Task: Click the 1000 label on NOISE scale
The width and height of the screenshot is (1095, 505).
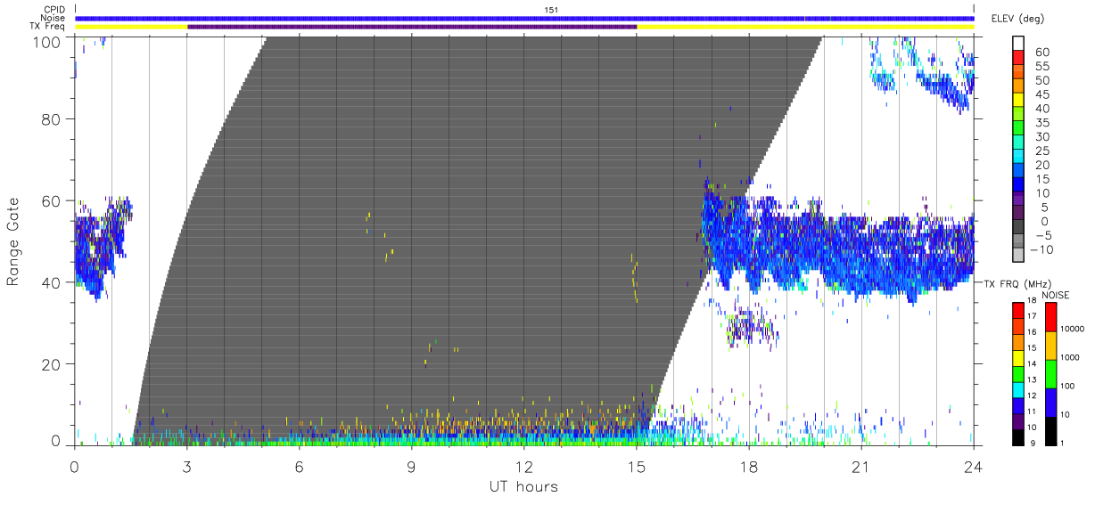Action: pos(1072,357)
